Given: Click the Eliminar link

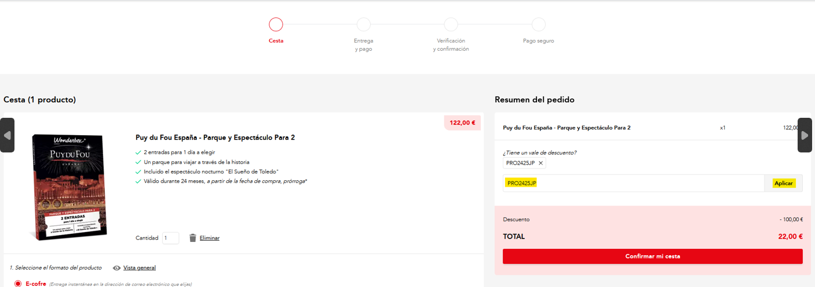Looking at the screenshot, I should [210, 238].
